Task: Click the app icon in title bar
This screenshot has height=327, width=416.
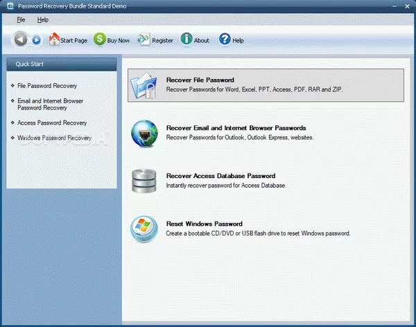Action: coord(10,6)
